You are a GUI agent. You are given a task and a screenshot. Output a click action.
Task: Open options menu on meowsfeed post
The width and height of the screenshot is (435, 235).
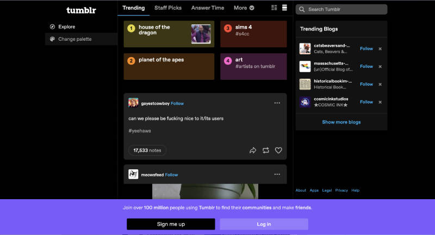pos(277,174)
